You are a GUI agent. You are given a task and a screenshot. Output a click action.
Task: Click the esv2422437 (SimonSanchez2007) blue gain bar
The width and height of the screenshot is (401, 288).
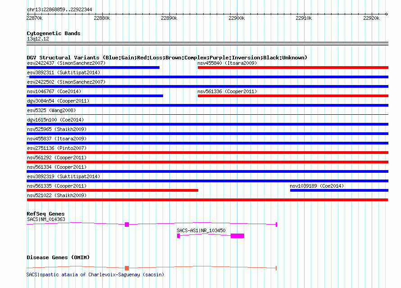tap(93, 67)
